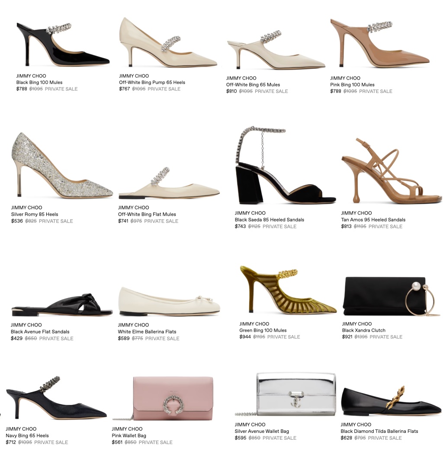
Task: Select the Off-White Bing Pump 65 Heels photo
Action: tap(168, 42)
